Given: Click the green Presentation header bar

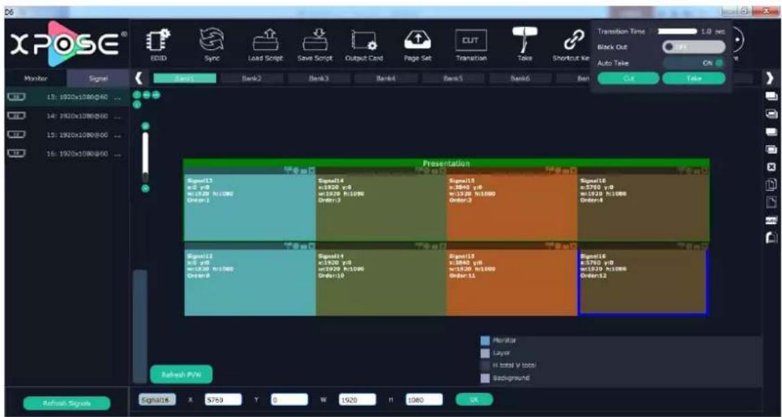Looking at the screenshot, I should pyautogui.click(x=446, y=163).
